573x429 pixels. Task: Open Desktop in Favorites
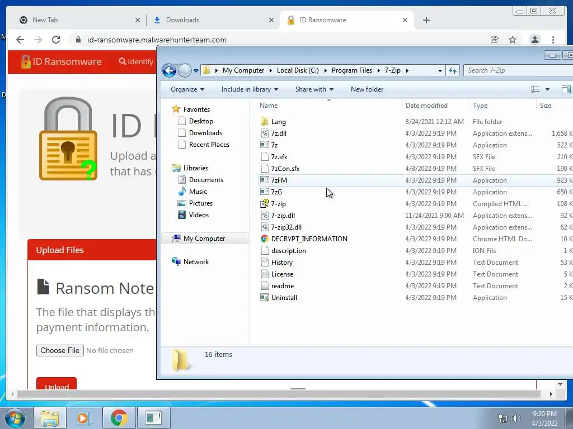201,121
